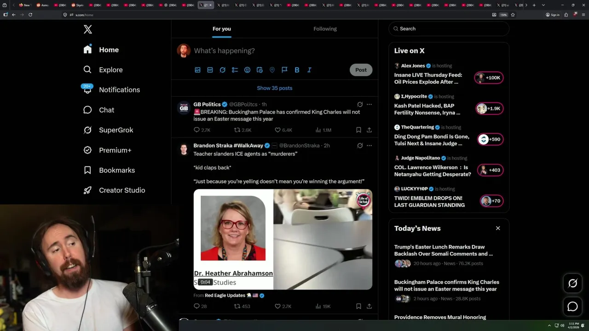This screenshot has width=589, height=331.
Task: Schedule the post with calendar icon
Action: coord(260,70)
